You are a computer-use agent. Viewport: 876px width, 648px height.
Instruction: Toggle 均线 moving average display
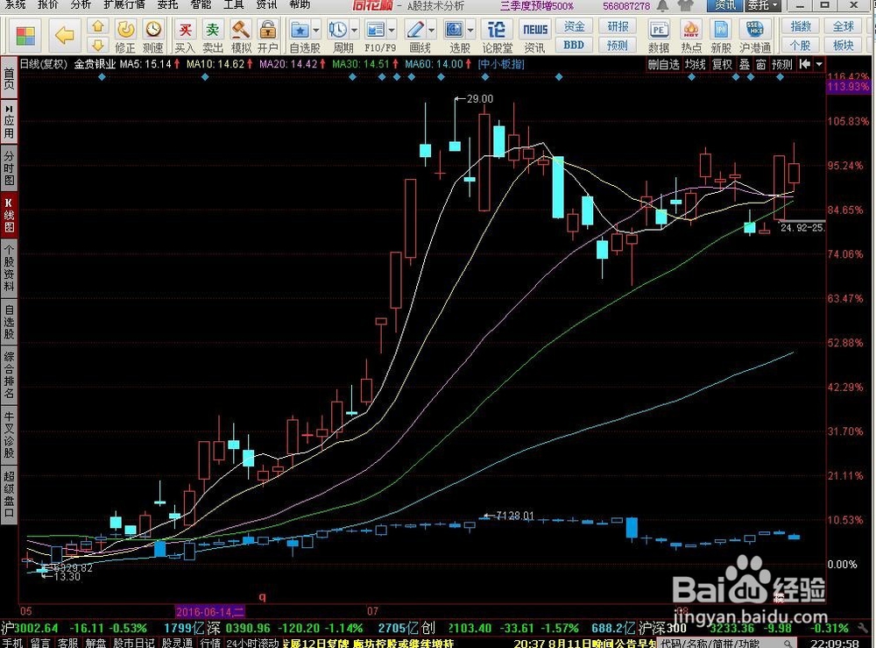[x=696, y=64]
